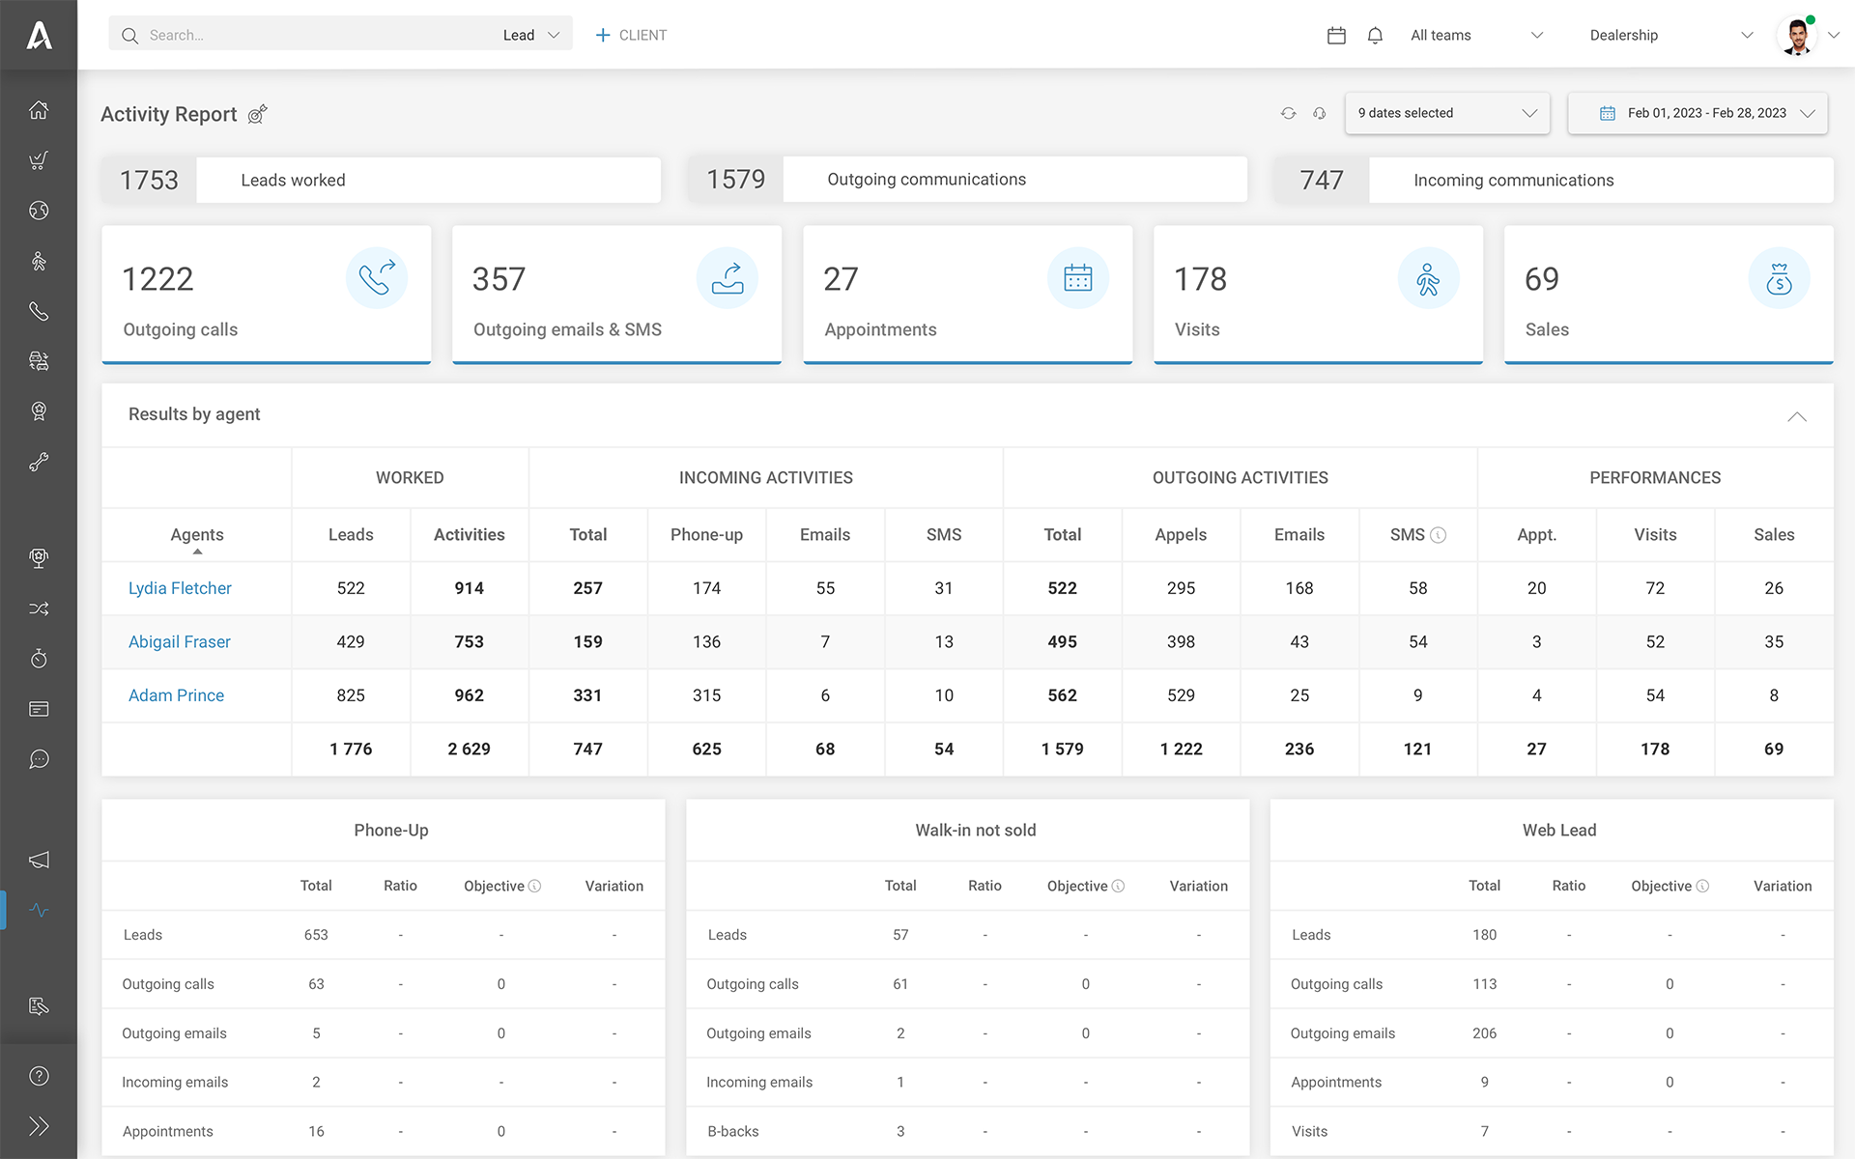1855x1159 pixels.
Task: Click the objectives target icon beside Activity Report
Action: (x=257, y=115)
